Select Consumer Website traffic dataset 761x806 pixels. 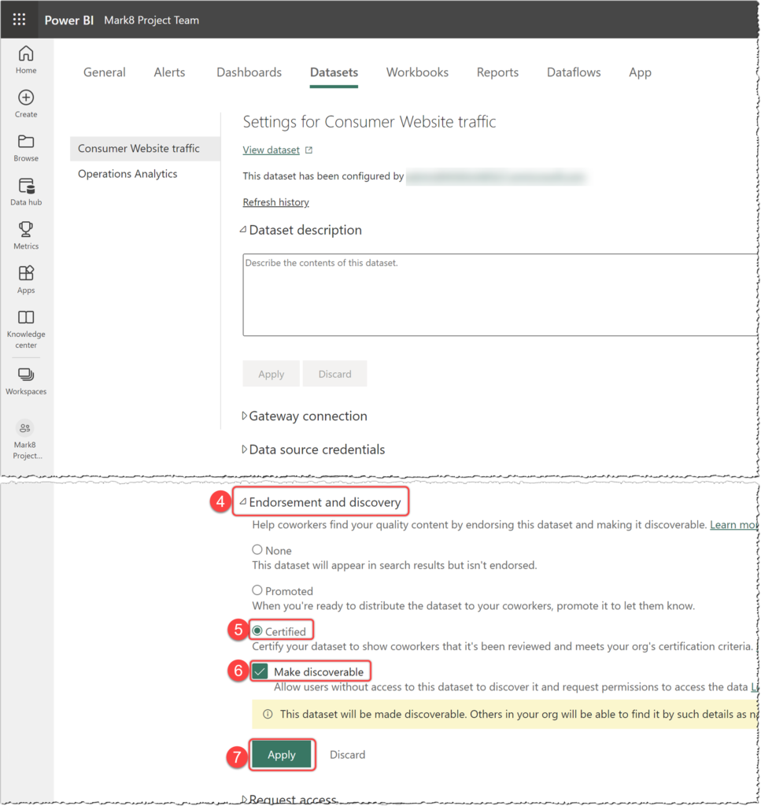pyautogui.click(x=146, y=149)
